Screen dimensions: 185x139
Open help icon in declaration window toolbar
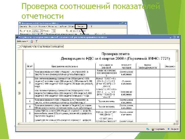(91, 27)
